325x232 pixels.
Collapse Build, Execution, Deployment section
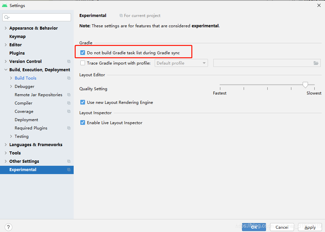point(6,70)
